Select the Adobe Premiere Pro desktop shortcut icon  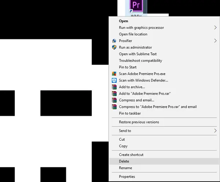136,6
